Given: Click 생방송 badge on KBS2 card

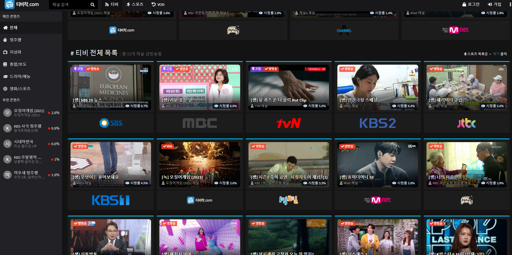Looking at the screenshot, I should tap(347, 69).
